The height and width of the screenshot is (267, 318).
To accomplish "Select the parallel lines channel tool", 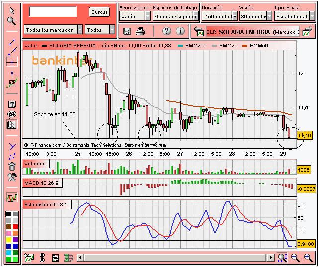I will 12,146.
